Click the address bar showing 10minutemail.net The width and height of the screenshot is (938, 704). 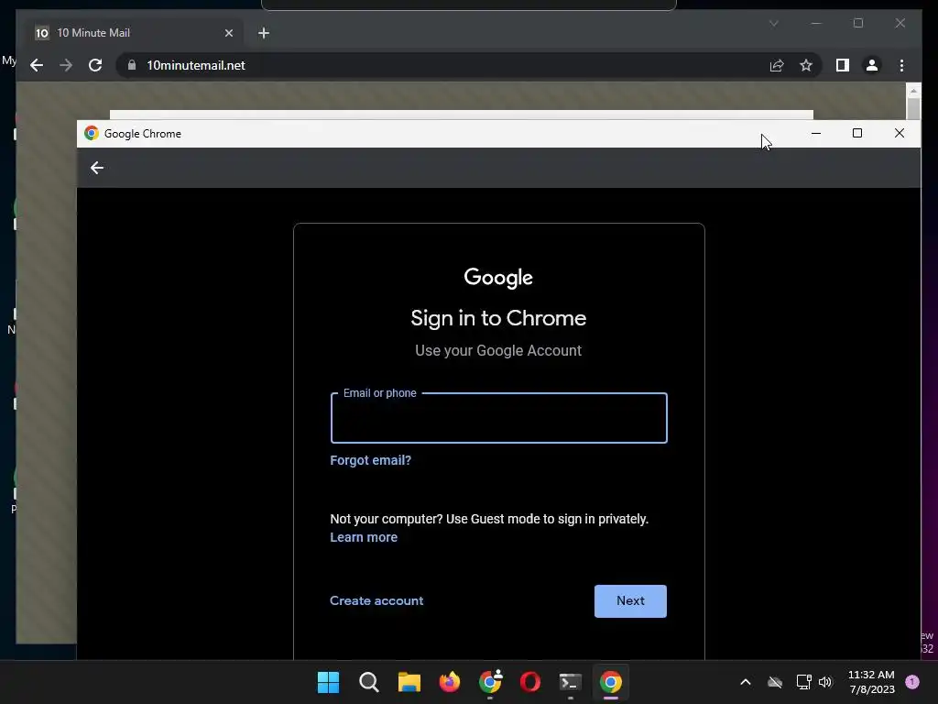coord(442,65)
